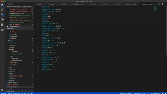Open create_admin.py in the file tree
The image size is (167, 94).
coord(13,83)
